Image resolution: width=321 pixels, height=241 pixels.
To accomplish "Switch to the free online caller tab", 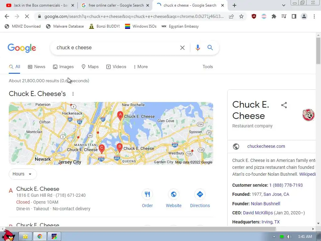I will (x=115, y=5).
